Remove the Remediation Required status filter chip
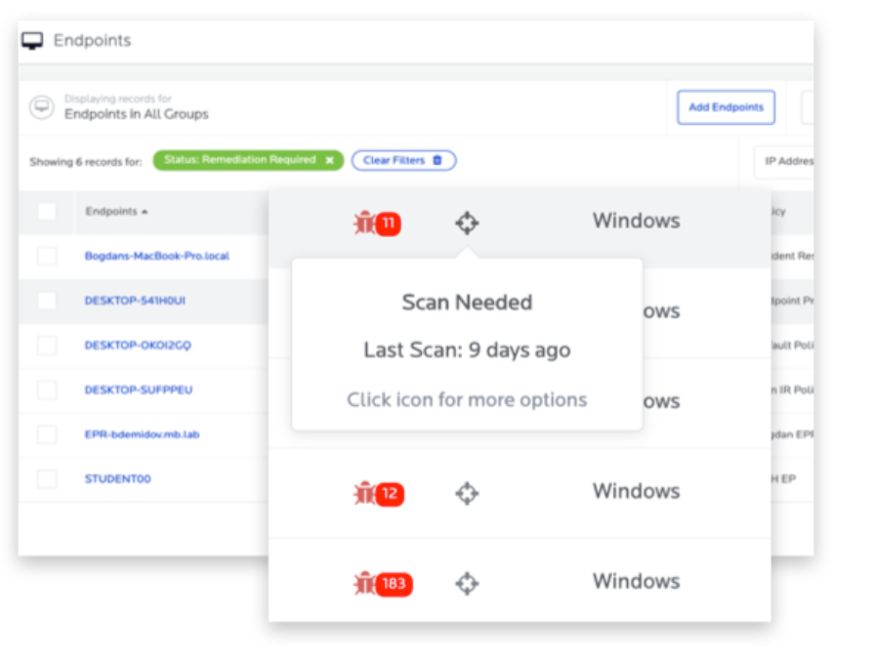 click(330, 160)
